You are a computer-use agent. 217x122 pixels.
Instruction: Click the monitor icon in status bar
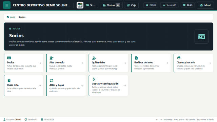26,120
